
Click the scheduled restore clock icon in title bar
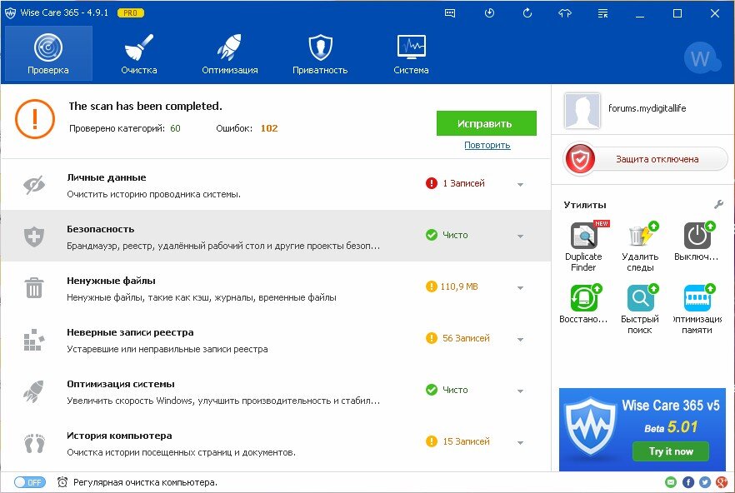click(489, 13)
